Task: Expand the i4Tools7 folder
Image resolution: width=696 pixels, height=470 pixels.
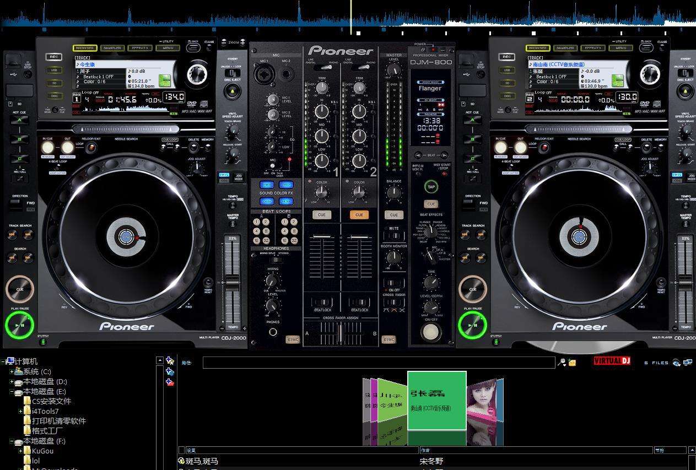Action: [x=21, y=411]
